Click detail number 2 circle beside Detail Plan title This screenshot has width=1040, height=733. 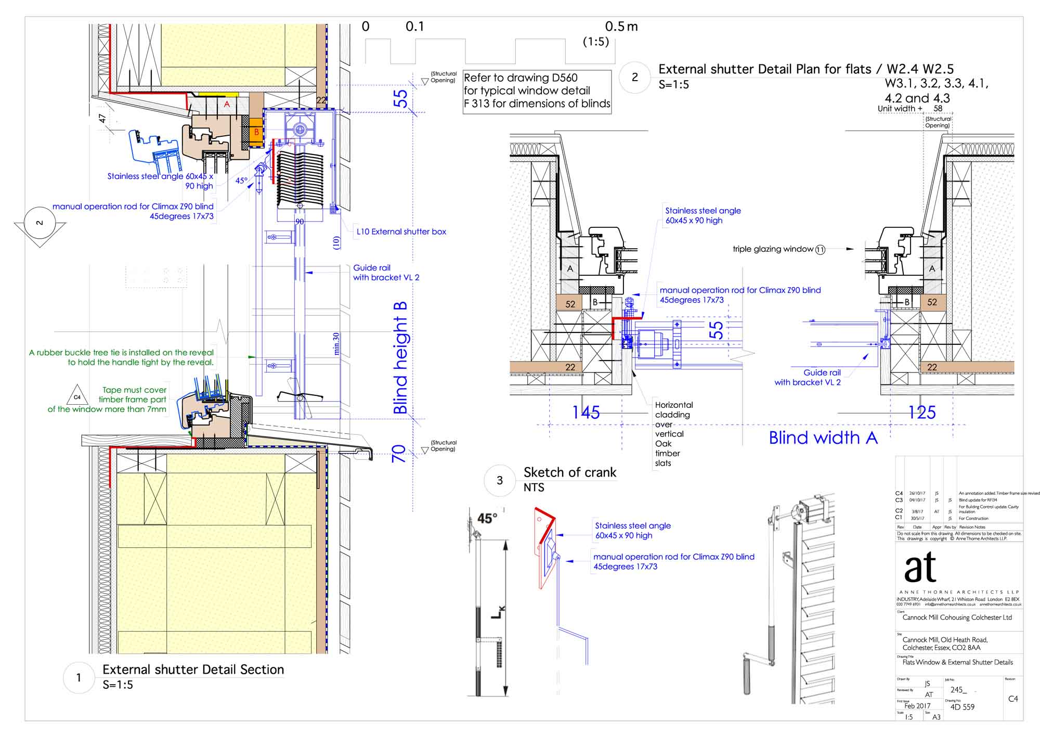634,78
